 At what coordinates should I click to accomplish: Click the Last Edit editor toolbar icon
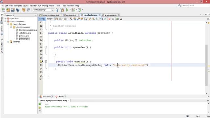tap(57, 19)
